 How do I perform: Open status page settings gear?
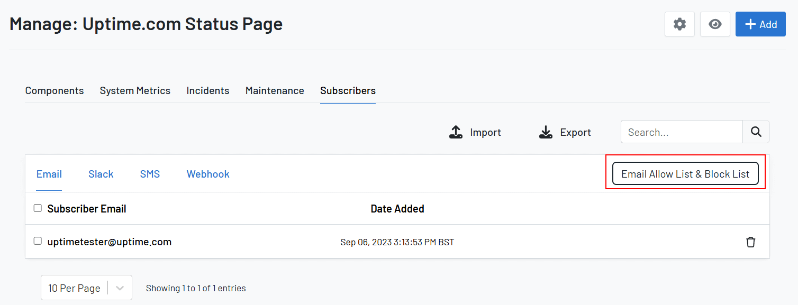(x=679, y=24)
